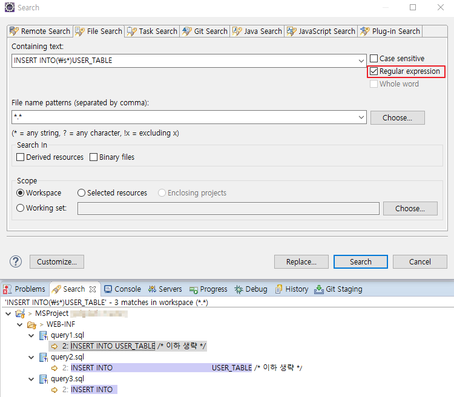Click the Problems view icon
Viewport: 454px width, 397px height.
click(7, 289)
